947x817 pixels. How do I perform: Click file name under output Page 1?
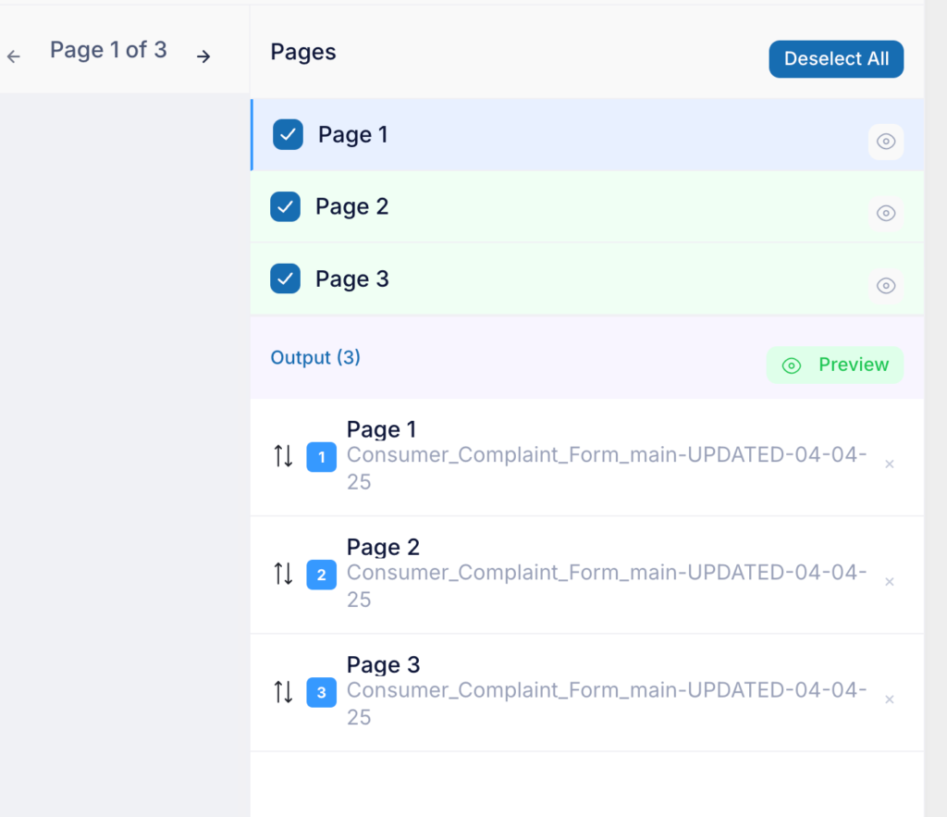[x=607, y=468]
